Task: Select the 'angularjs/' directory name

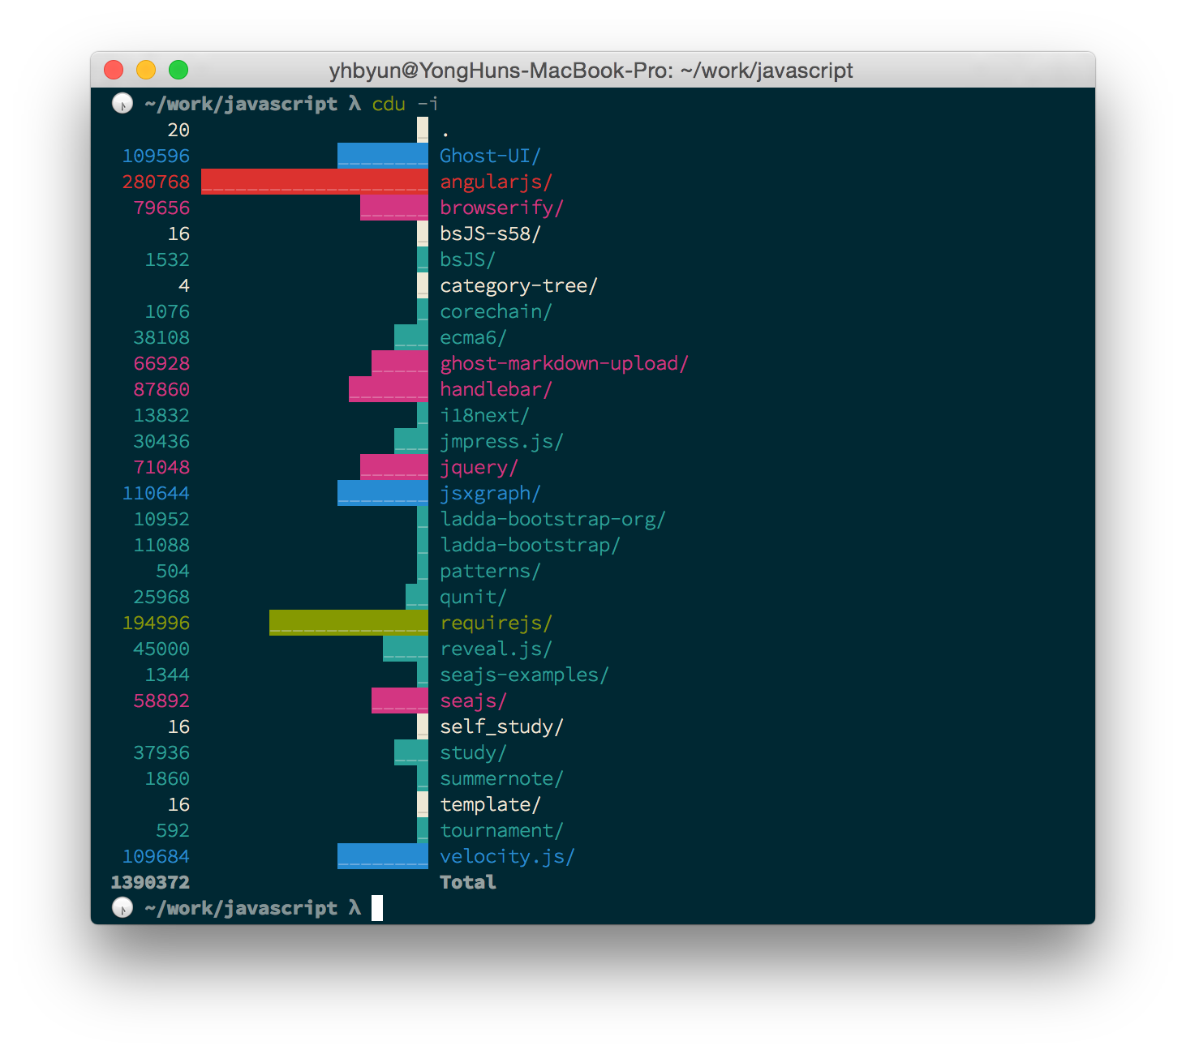Action: (496, 182)
